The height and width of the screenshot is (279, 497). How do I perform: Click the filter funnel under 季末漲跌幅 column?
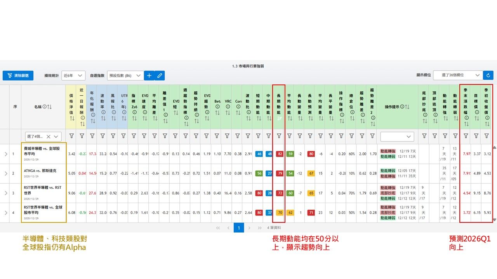point(466,136)
